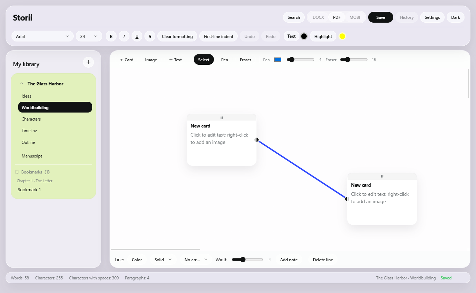This screenshot has height=293, width=476.
Task: Toggle Underline formatting
Action: point(137,36)
